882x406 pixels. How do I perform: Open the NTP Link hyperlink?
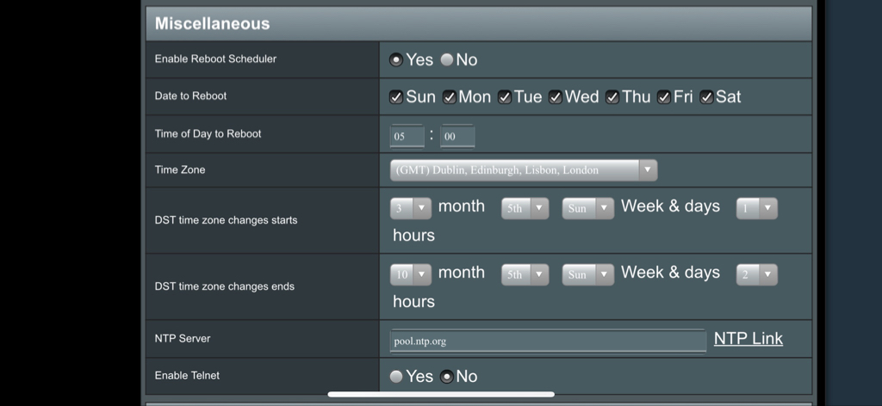748,339
